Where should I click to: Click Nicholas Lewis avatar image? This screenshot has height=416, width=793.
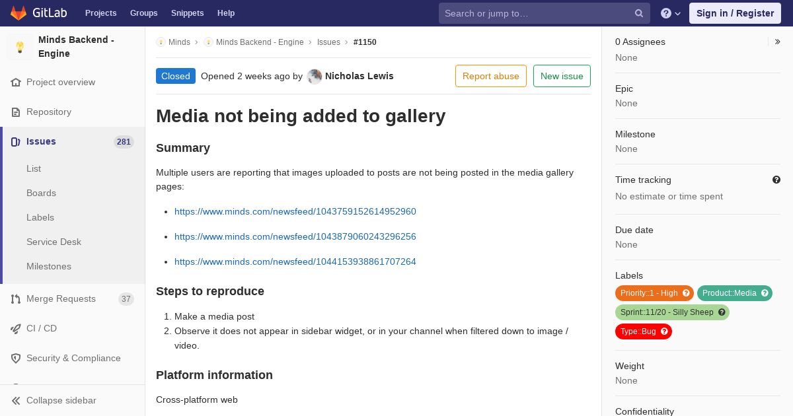click(315, 76)
